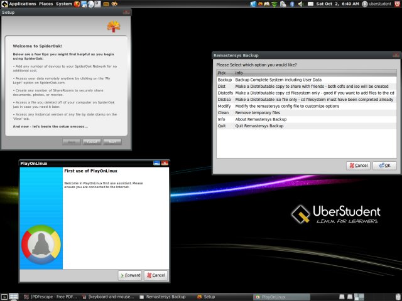Cancel the Remastersys Backup dialog
The height and width of the screenshot is (301, 402).
358,166
